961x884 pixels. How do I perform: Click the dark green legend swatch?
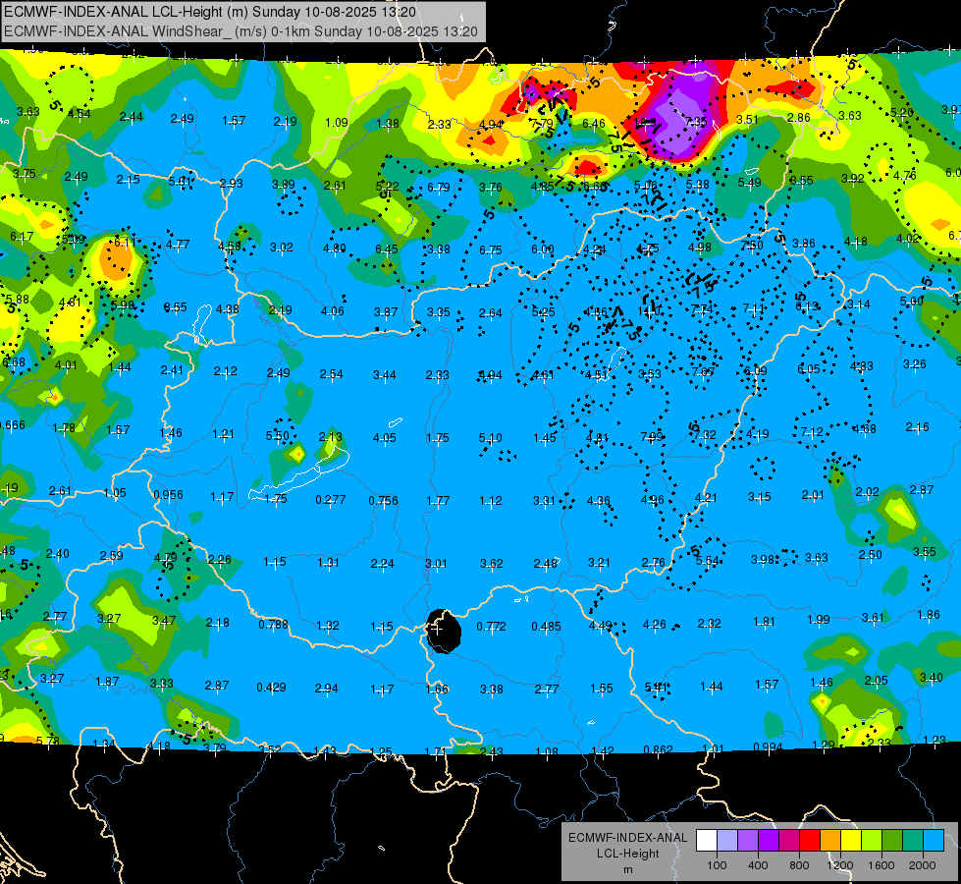pyautogui.click(x=892, y=840)
